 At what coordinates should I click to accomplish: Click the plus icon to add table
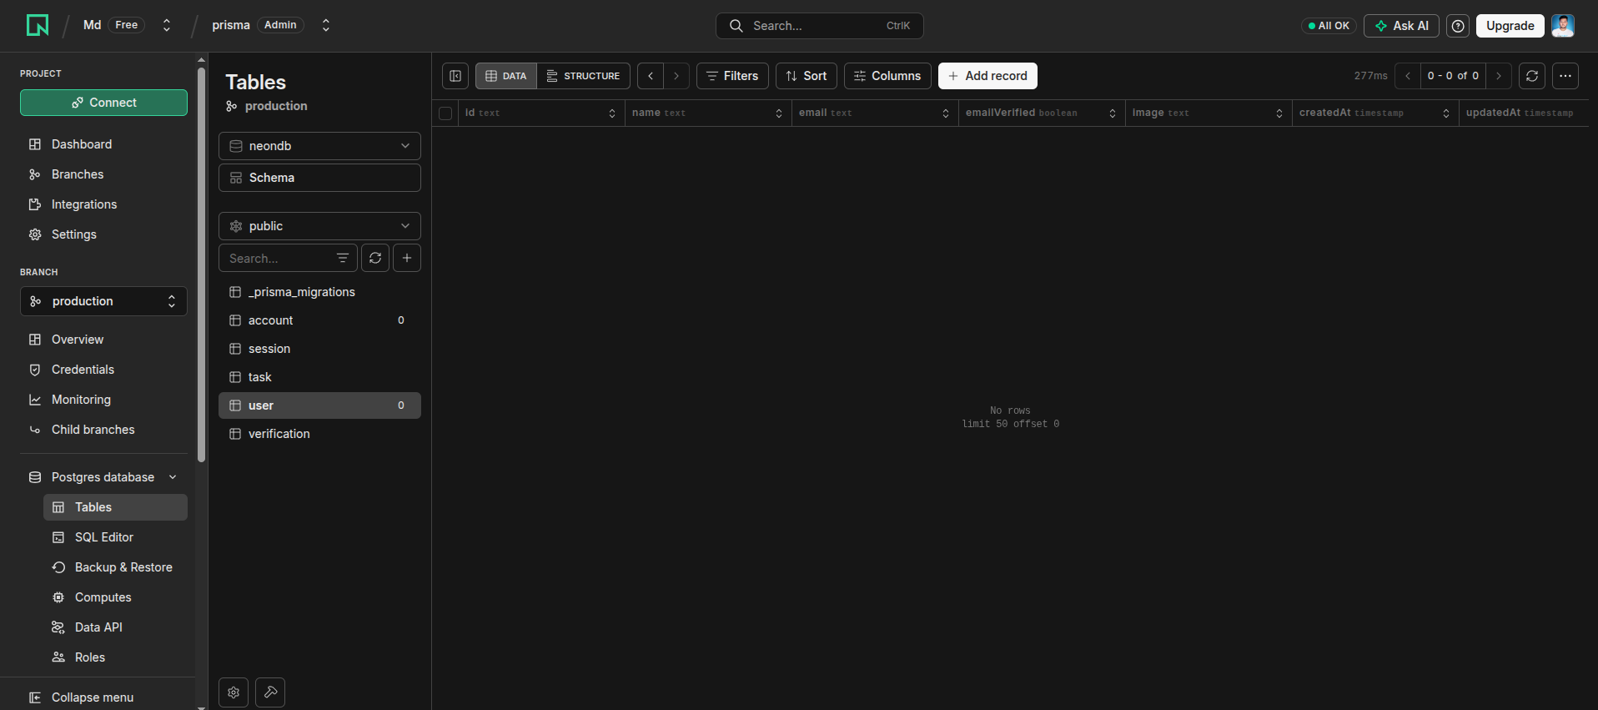407,258
